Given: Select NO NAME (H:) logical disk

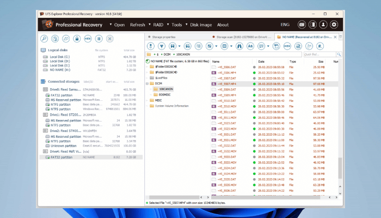Looking at the screenshot, I should [x=60, y=70].
